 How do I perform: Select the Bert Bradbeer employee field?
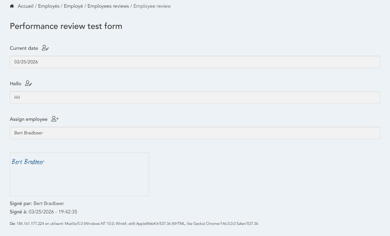click(195, 133)
